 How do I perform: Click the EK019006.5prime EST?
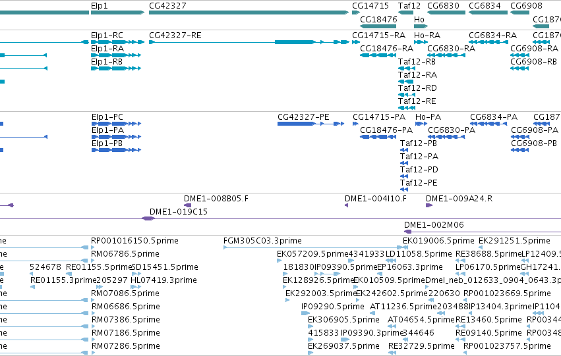405,247
